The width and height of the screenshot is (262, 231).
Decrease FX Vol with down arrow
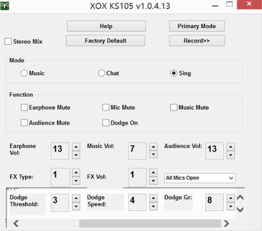[154, 181]
